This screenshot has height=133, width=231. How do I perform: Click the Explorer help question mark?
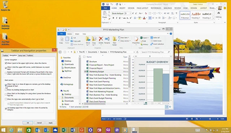(x=171, y=34)
